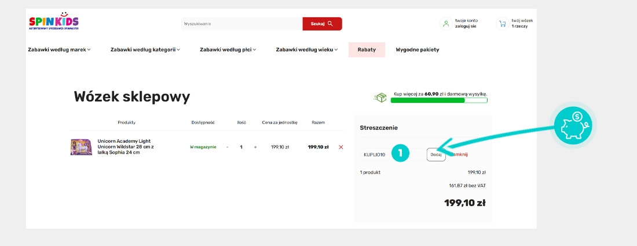This screenshot has height=246, width=637.
Task: Open the account user icon
Action: [x=446, y=24]
